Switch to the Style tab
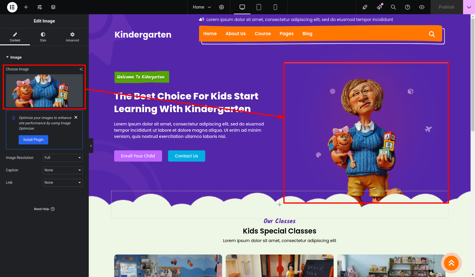Screen dimensions: 475x277 coord(43,37)
